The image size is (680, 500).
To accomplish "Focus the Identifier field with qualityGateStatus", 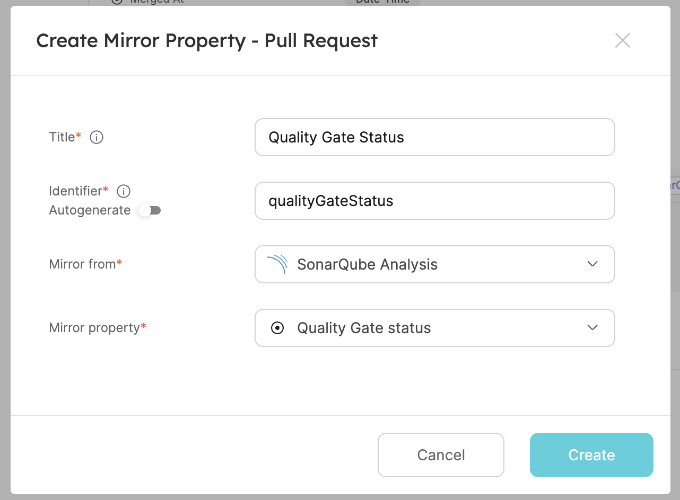I will [434, 201].
